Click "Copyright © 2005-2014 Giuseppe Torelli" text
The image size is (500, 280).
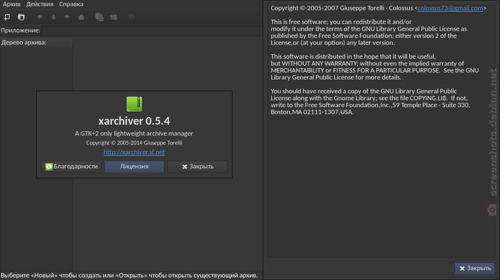coord(134,143)
